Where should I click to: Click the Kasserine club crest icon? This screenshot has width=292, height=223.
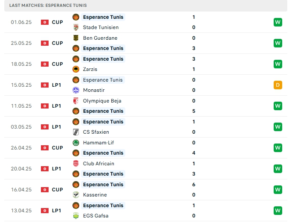pyautogui.click(x=76, y=195)
